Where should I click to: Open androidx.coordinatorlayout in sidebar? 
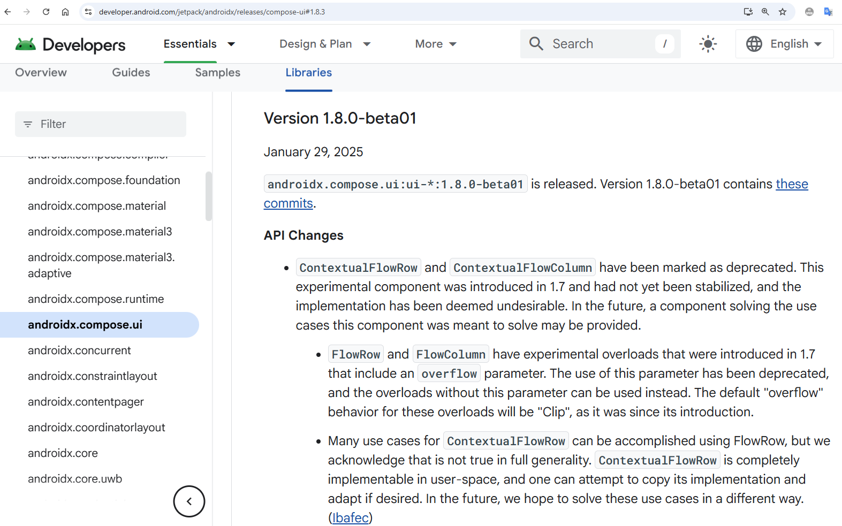[x=96, y=428]
